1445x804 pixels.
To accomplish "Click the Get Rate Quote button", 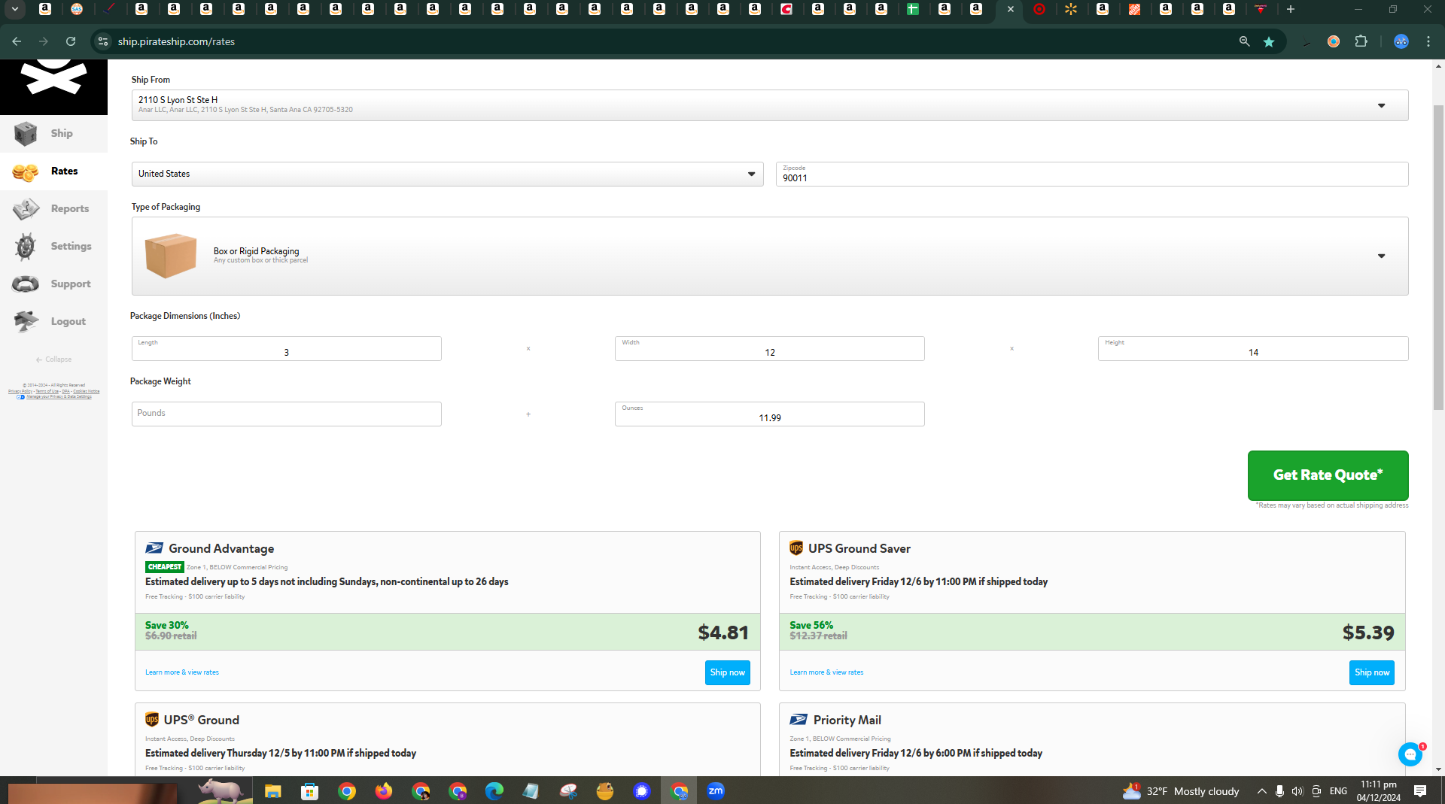I will point(1328,475).
